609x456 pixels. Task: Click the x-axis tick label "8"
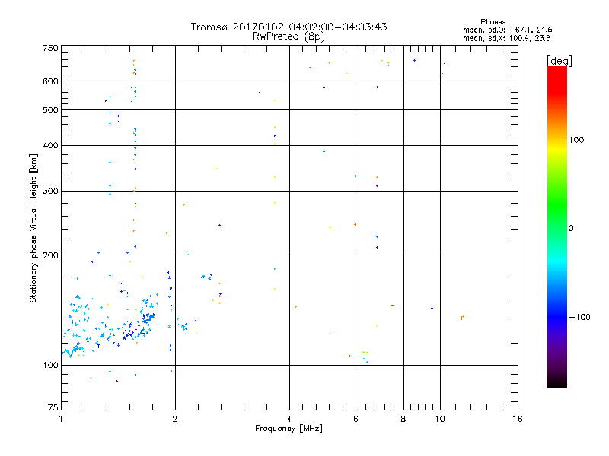403,419
